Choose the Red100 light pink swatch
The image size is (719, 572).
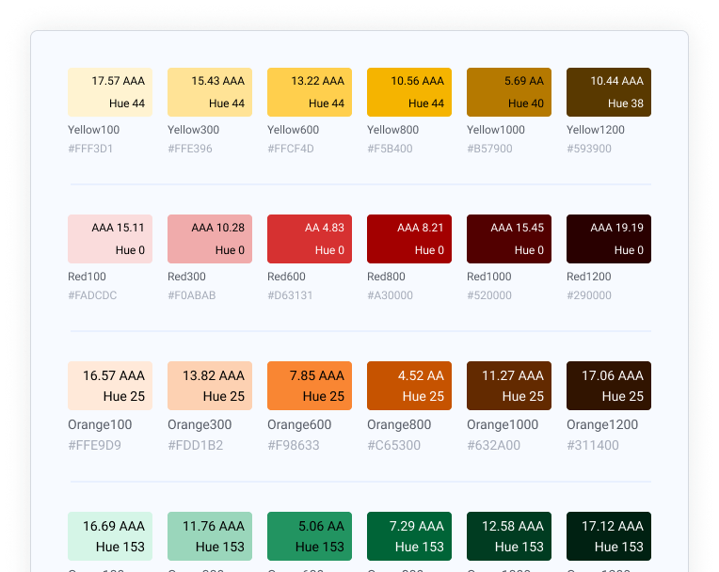click(x=110, y=239)
